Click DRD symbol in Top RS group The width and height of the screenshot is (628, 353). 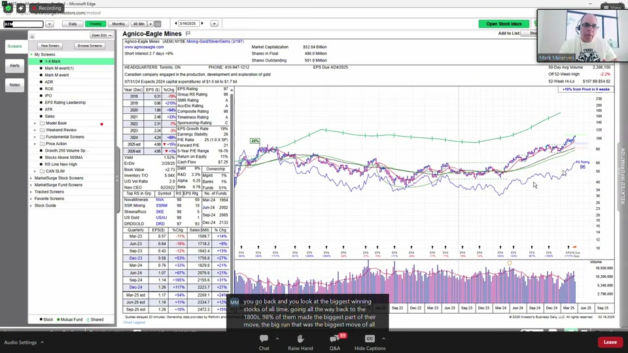point(160,224)
